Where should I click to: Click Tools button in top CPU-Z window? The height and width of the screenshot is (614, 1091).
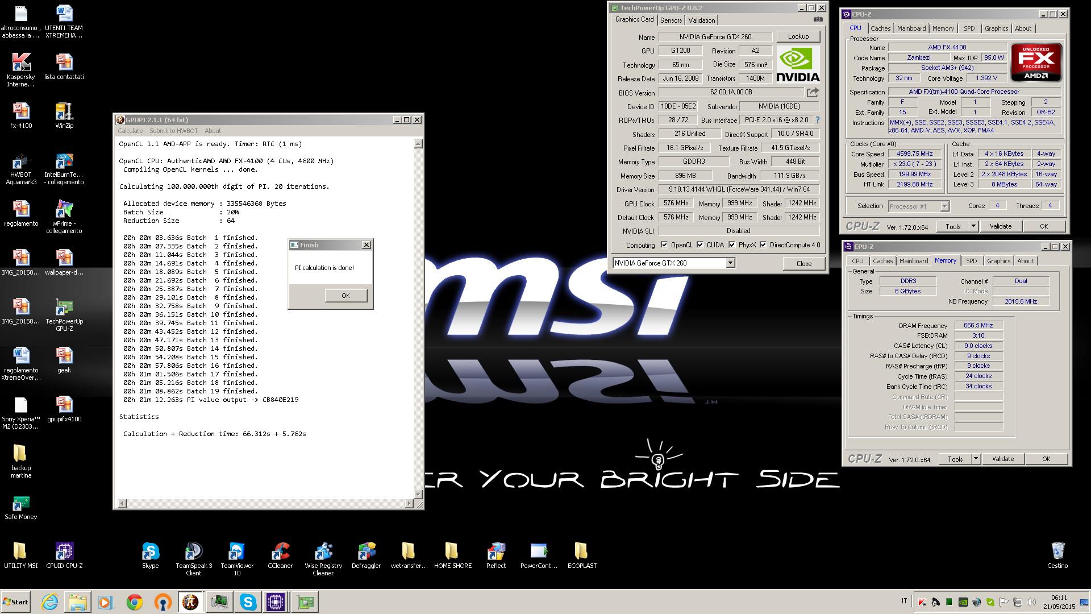pos(953,226)
